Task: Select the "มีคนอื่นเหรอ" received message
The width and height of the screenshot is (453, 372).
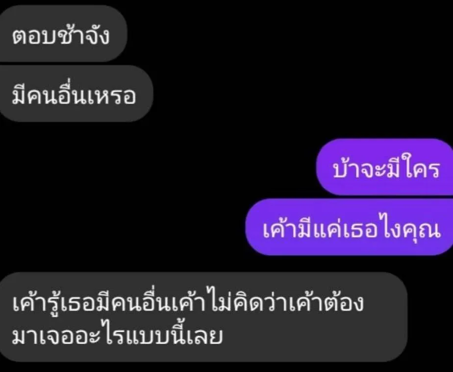Action: click(x=75, y=93)
